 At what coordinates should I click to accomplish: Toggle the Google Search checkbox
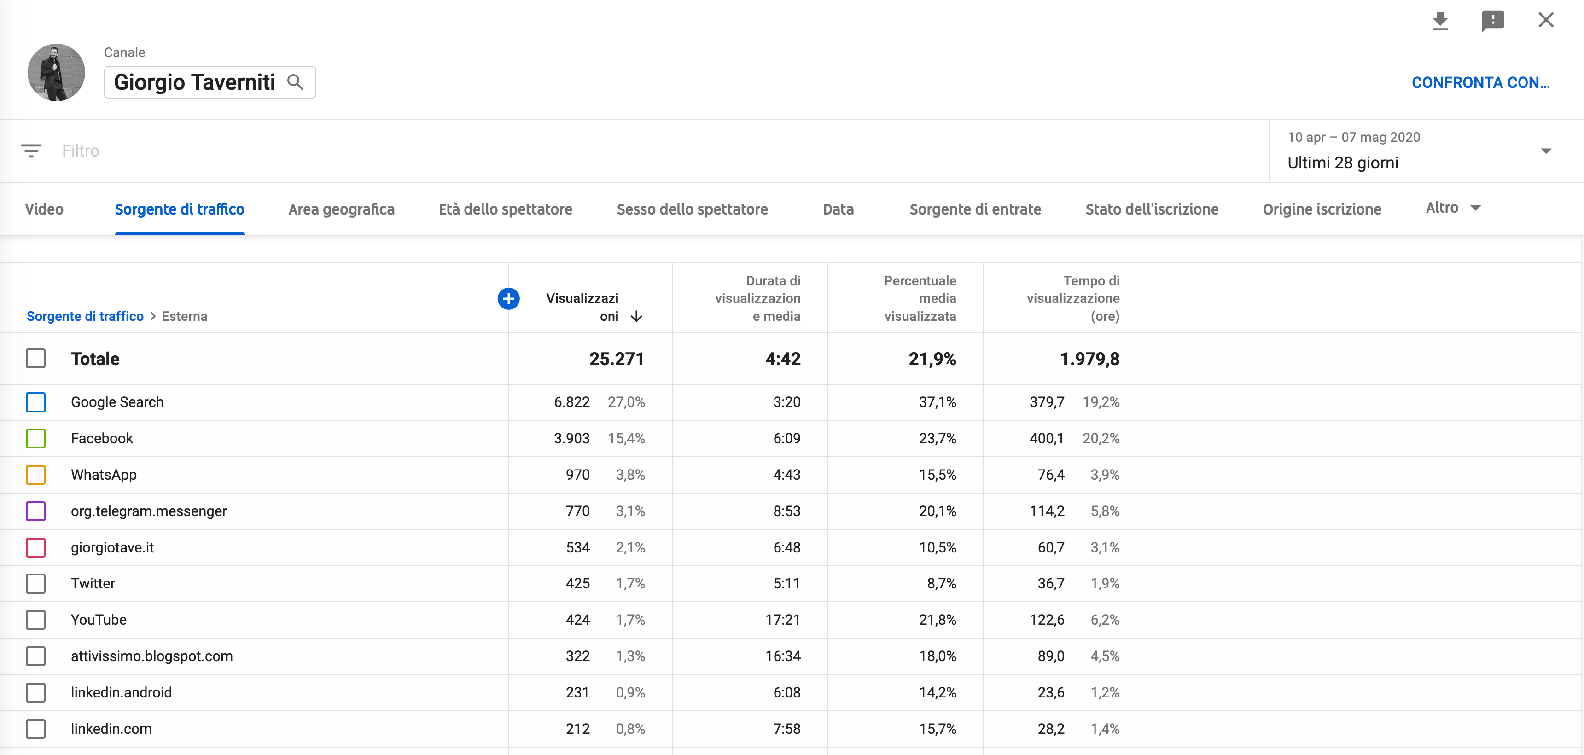point(35,402)
